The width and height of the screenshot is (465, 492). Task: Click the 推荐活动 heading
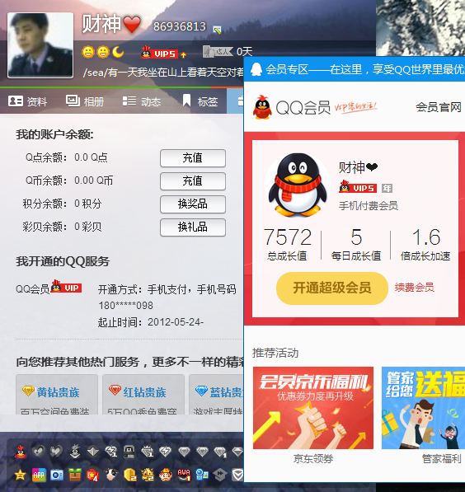point(275,353)
